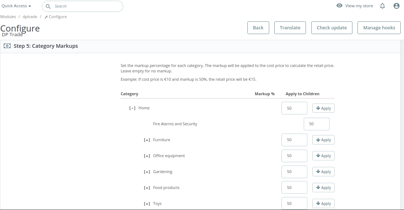Click the money icon in Step 5 header
This screenshot has height=210, width=404.
[7, 46]
